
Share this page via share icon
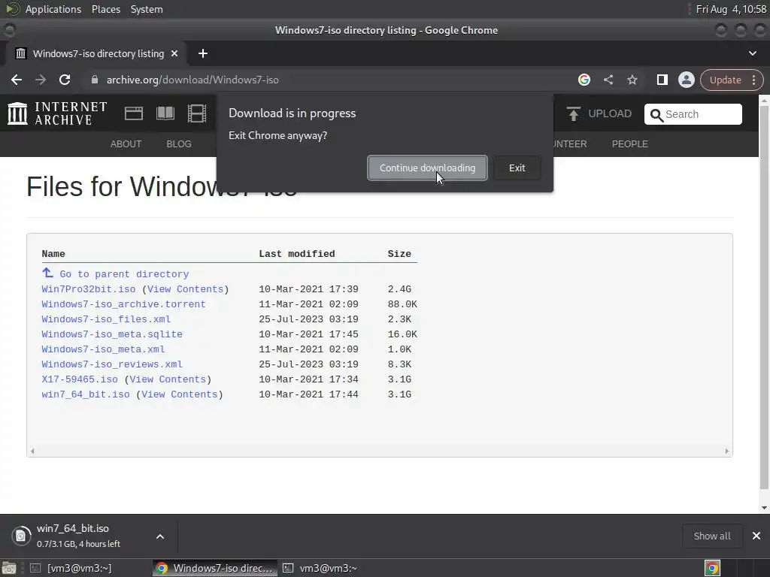point(608,80)
